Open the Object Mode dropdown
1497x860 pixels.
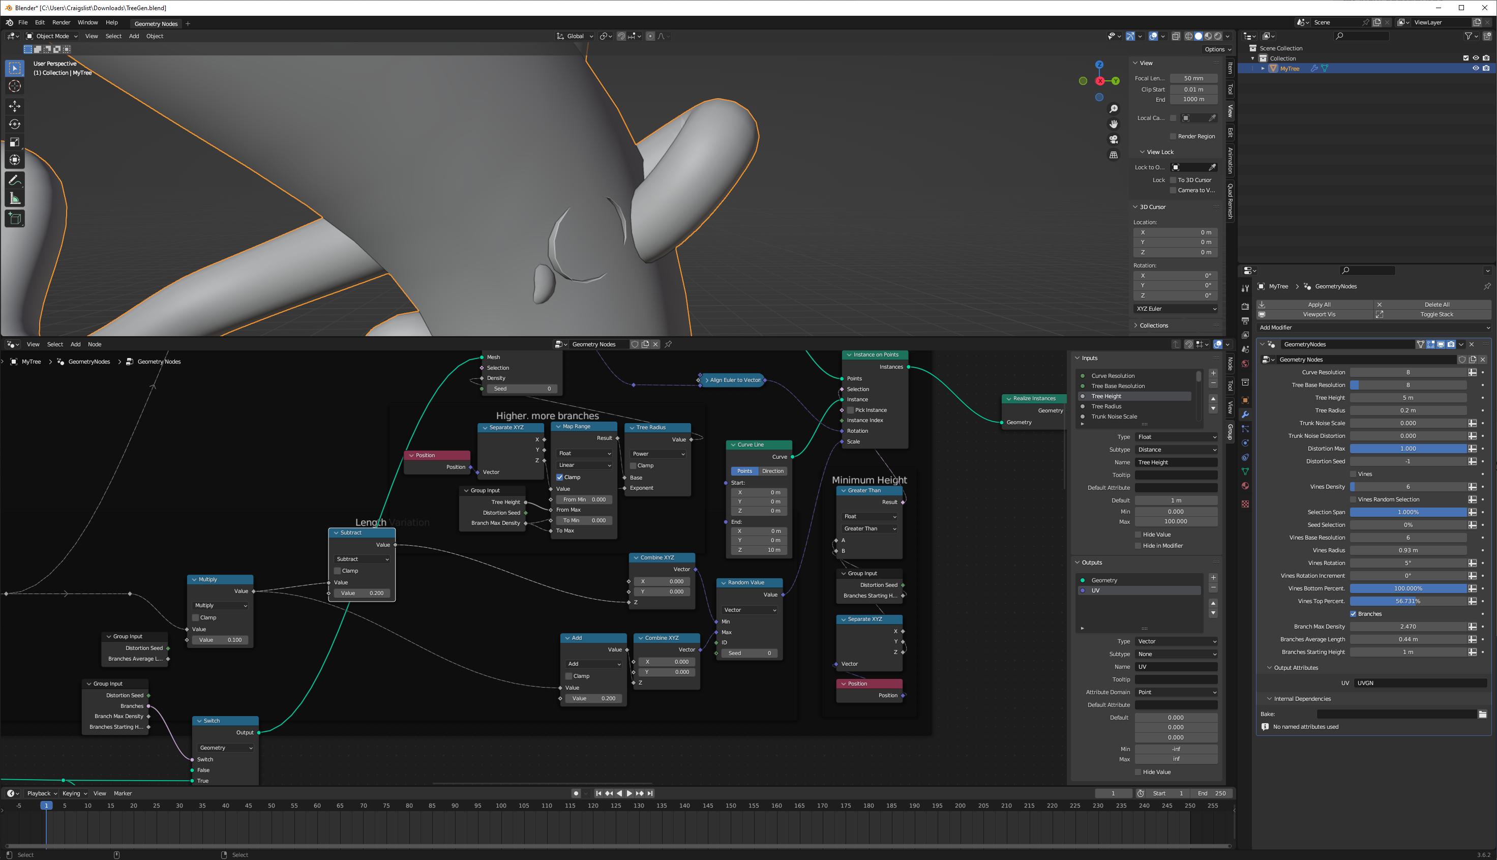click(52, 36)
